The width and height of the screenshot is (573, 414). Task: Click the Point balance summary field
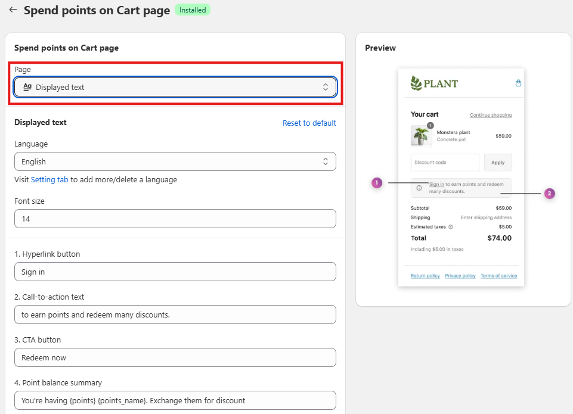[175, 400]
